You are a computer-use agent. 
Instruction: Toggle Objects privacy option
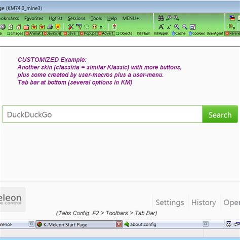[x=124, y=33]
